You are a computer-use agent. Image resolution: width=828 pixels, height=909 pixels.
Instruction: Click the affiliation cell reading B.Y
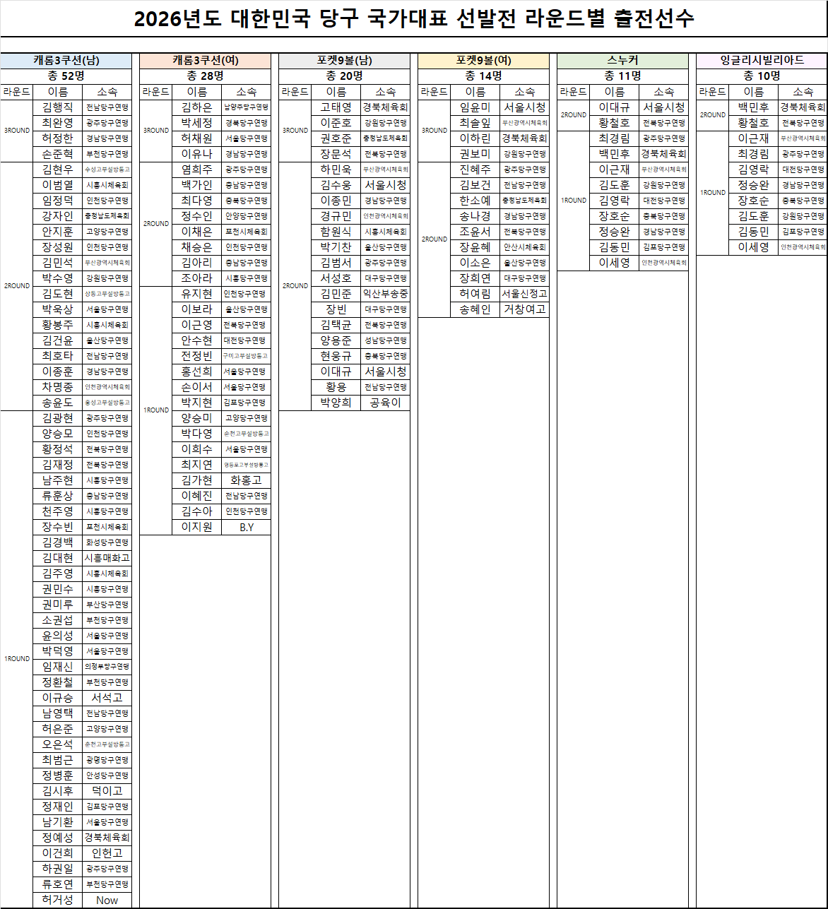point(246,528)
